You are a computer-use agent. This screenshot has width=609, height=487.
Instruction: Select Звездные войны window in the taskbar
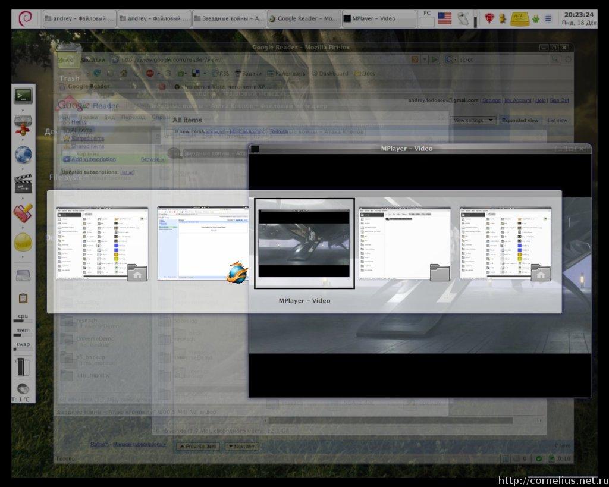pyautogui.click(x=230, y=18)
